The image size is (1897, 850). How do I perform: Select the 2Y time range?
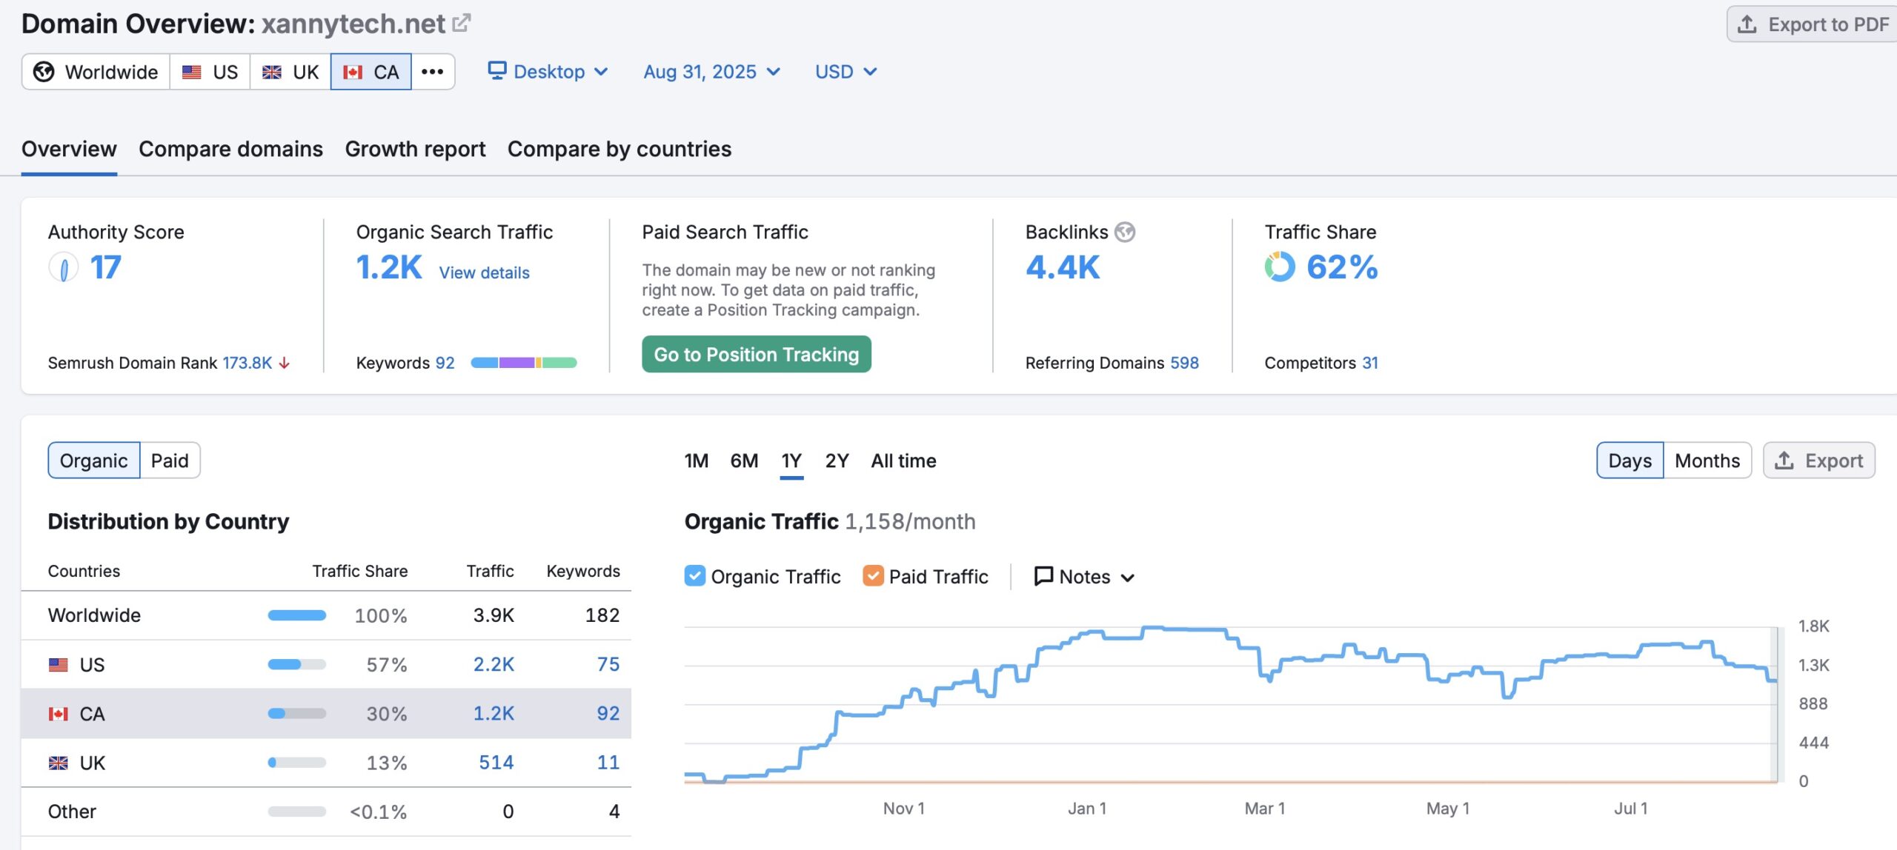[837, 461]
